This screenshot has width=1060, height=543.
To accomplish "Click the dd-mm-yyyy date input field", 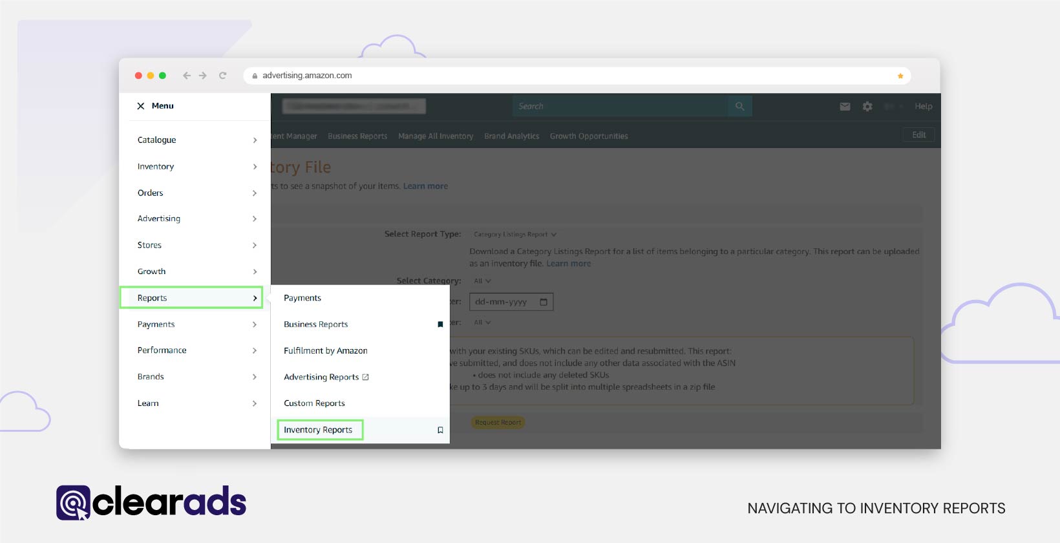I will 511,302.
